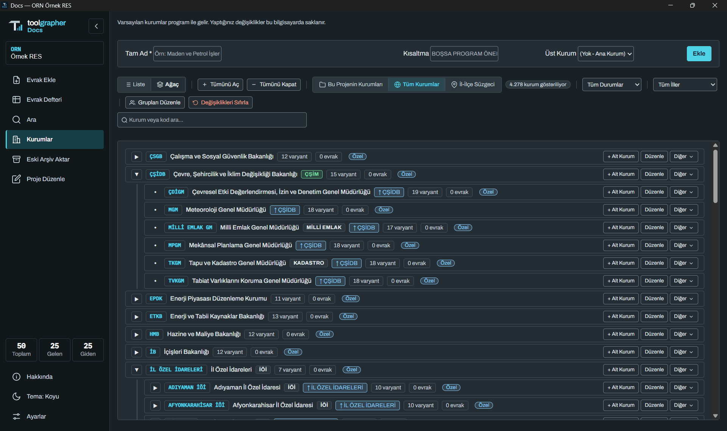
Task: Open the Tüm İller dropdown
Action: [x=685, y=84]
